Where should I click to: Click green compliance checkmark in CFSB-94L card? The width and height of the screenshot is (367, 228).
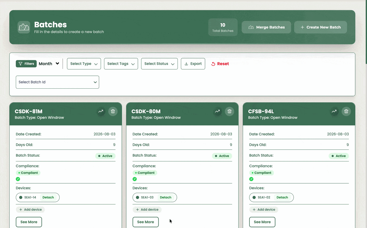coord(251,179)
